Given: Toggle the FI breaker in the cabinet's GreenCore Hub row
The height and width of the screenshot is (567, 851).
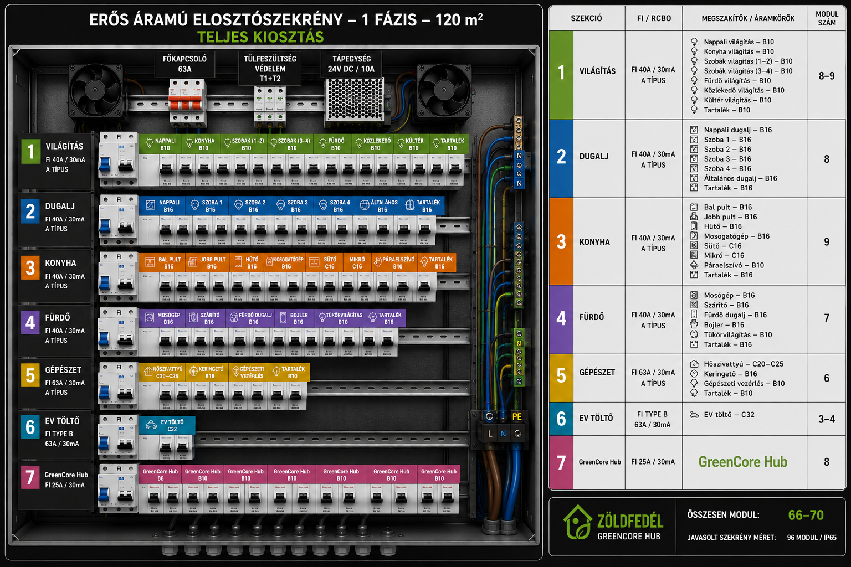Looking at the screenshot, I should (118, 489).
